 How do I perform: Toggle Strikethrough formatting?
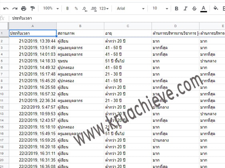click(194, 9)
